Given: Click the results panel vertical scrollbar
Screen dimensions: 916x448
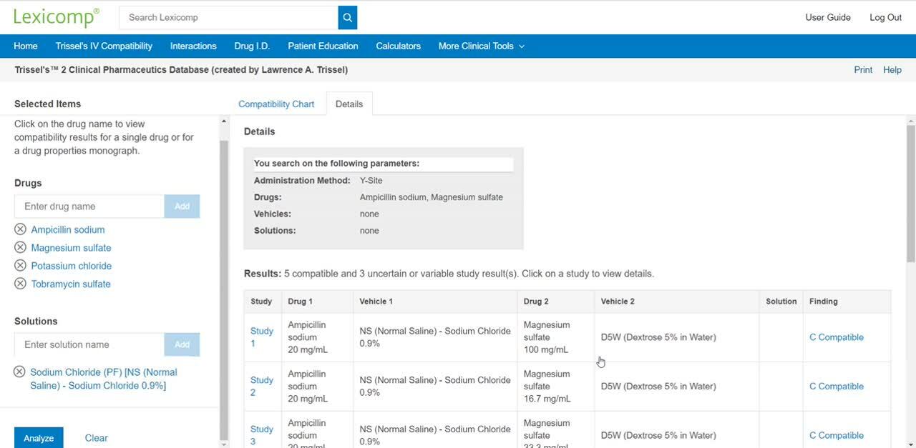Looking at the screenshot, I should point(910,193).
